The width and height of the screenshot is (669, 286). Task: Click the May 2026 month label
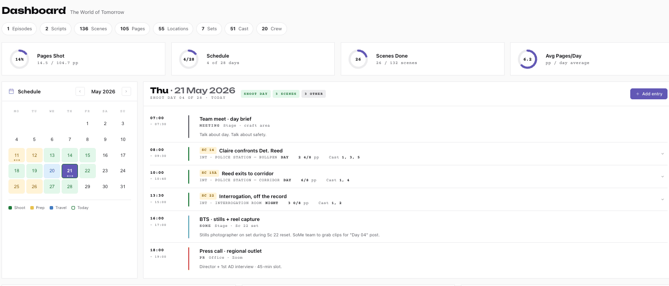tap(103, 91)
